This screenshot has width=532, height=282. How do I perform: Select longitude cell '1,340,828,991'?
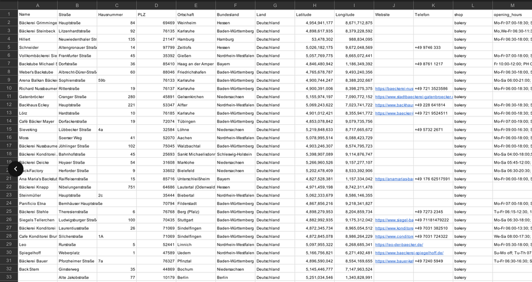pyautogui.click(x=354, y=277)
